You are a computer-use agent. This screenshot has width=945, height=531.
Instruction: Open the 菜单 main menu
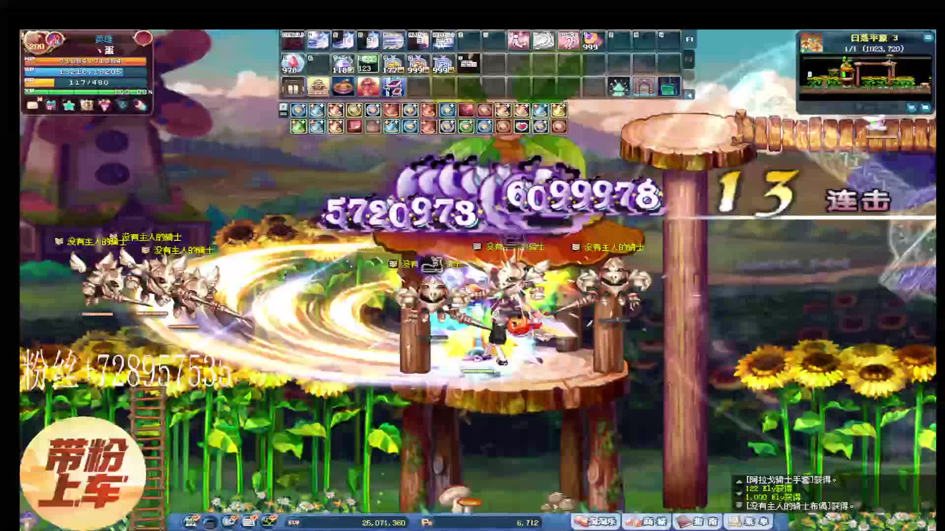(750, 522)
